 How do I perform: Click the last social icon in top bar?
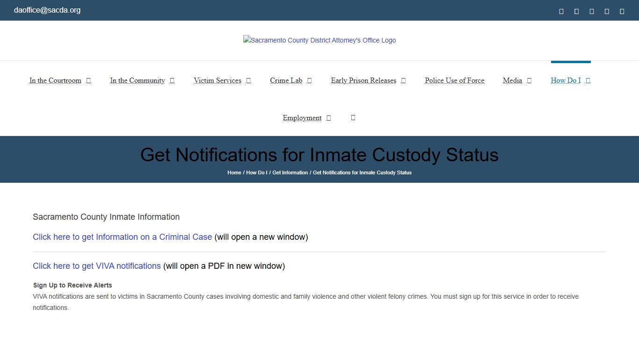tap(622, 11)
